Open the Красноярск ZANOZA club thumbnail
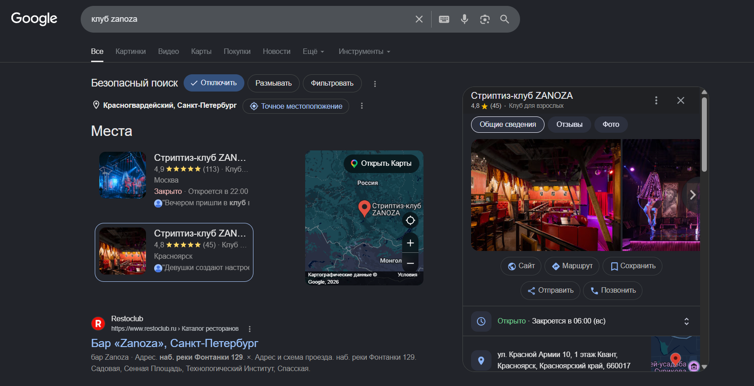754x386 pixels. point(123,251)
